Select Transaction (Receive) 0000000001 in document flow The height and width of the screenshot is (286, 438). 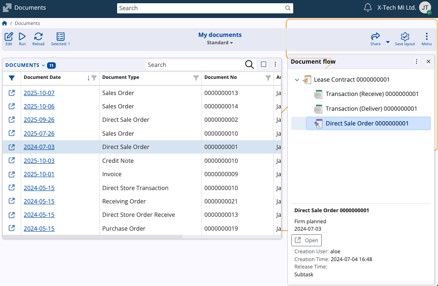[x=372, y=94]
